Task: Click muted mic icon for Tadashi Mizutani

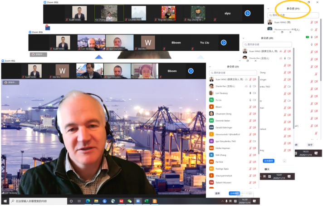Action: (x=250, y=182)
